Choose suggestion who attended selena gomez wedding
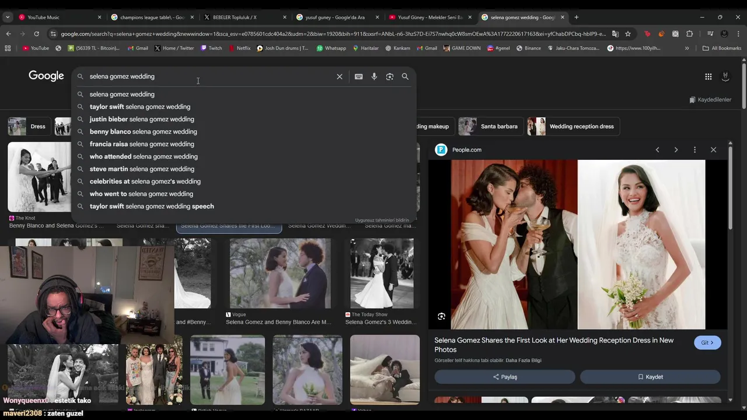The image size is (747, 420). (244, 156)
